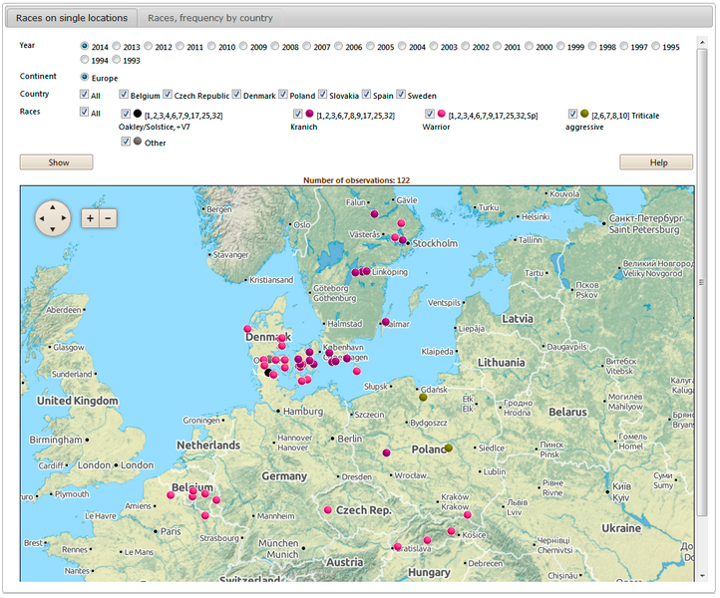This screenshot has width=720, height=598.
Task: Pan the map down using the navigation control
Action: click(53, 230)
